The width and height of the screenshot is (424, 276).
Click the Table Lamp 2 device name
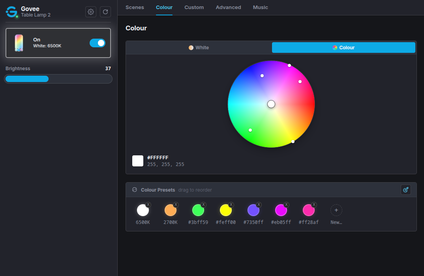(36, 15)
